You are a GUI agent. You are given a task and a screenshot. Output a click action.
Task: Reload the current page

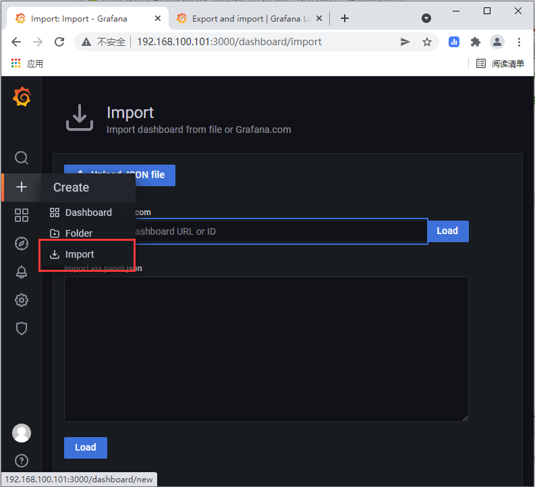pyautogui.click(x=59, y=42)
